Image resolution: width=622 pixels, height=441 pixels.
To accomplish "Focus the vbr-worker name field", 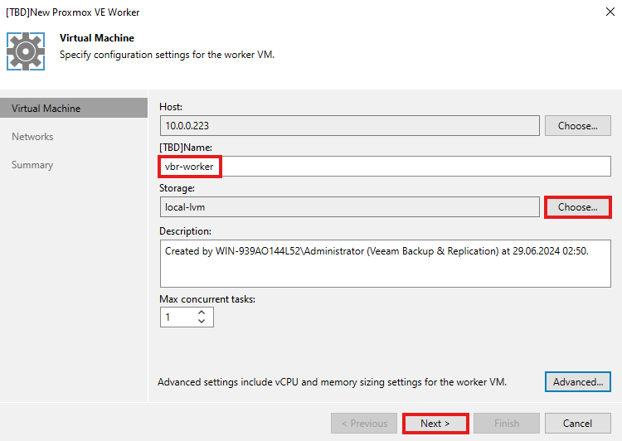I will click(x=385, y=166).
